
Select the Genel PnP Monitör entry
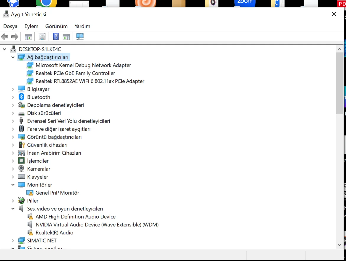[57, 193]
